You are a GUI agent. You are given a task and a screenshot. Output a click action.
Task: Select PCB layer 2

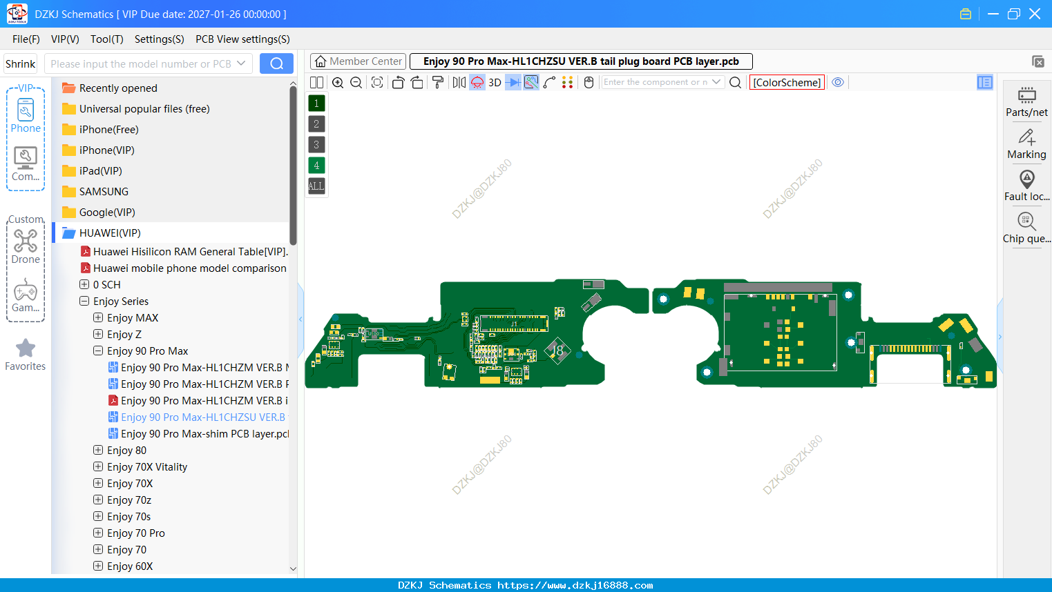point(316,124)
